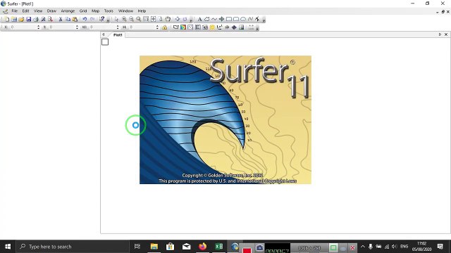Undo the last action
451x253 pixels.
[85, 19]
